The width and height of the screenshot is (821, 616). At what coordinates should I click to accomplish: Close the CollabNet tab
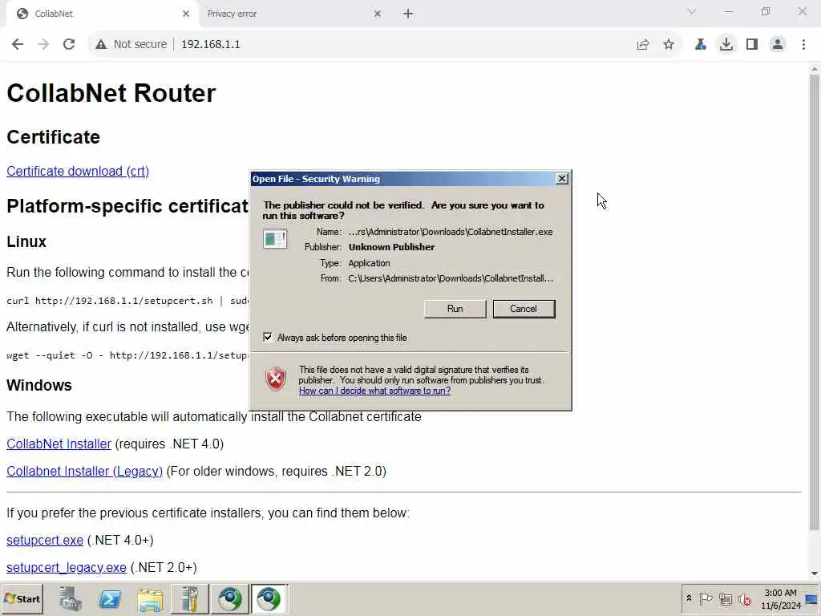(186, 14)
